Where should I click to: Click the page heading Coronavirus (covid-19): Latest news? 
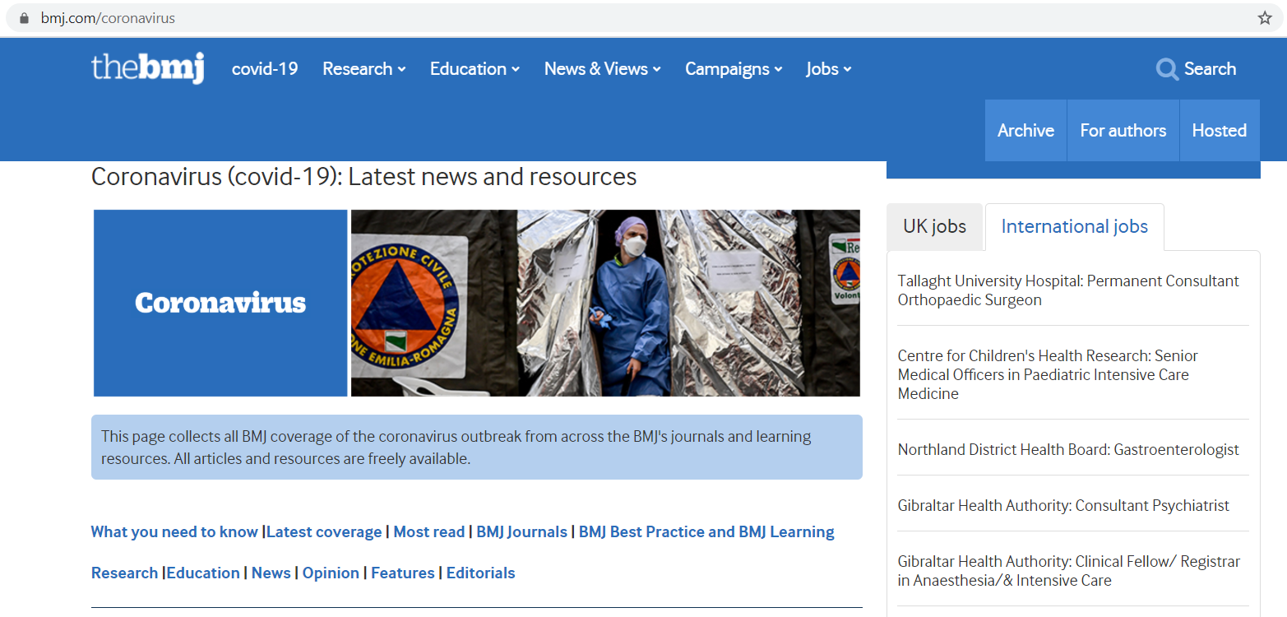point(364,177)
